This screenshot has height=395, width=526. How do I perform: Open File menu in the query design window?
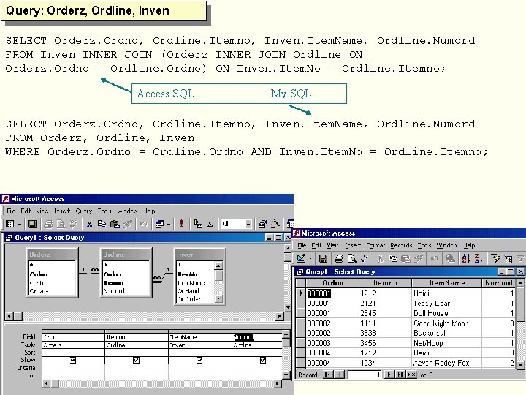click(11, 211)
